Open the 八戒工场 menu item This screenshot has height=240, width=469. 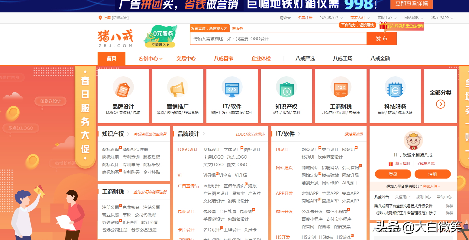click(x=342, y=59)
